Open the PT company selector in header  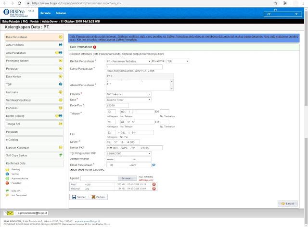[x=282, y=14]
